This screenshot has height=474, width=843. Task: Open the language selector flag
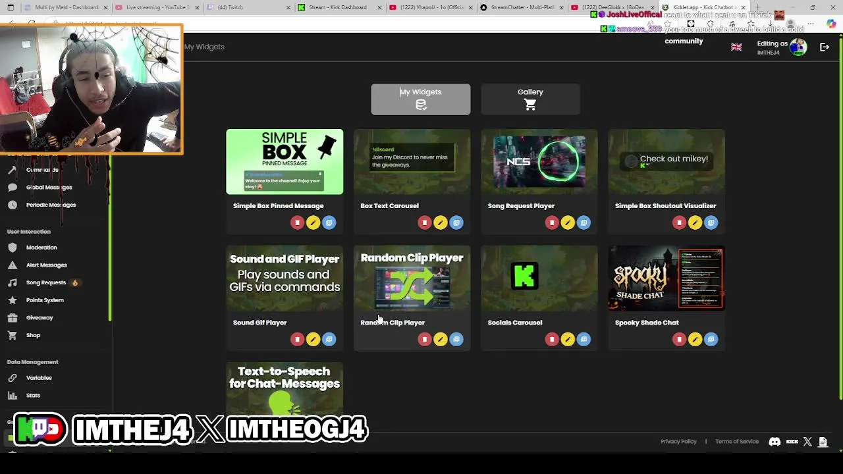point(736,47)
